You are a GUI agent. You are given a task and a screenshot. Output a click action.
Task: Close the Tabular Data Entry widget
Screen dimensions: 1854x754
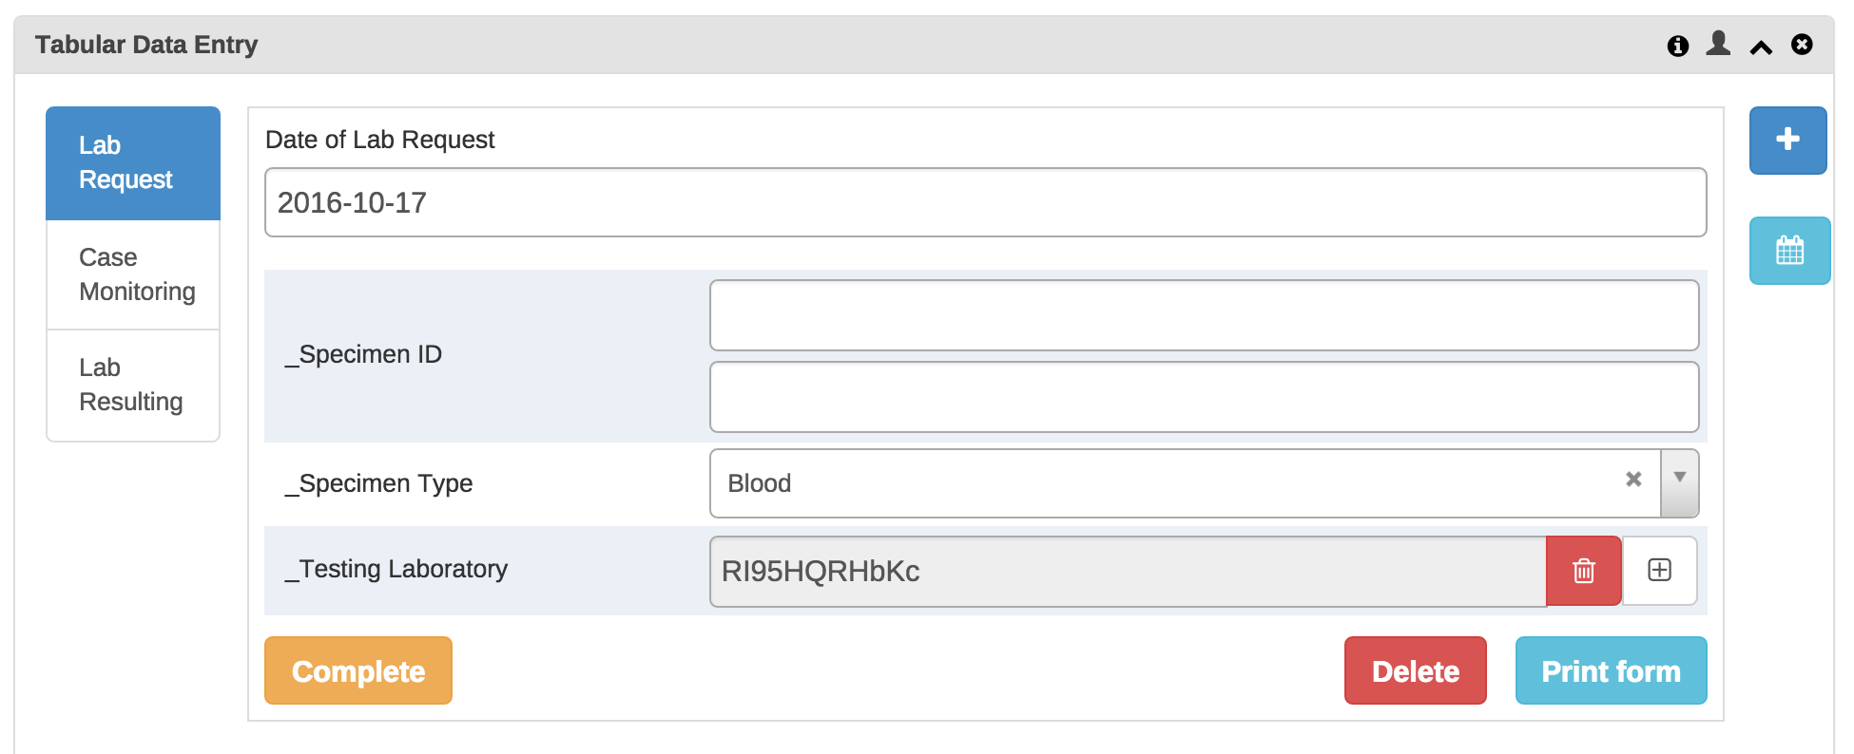coord(1802,45)
